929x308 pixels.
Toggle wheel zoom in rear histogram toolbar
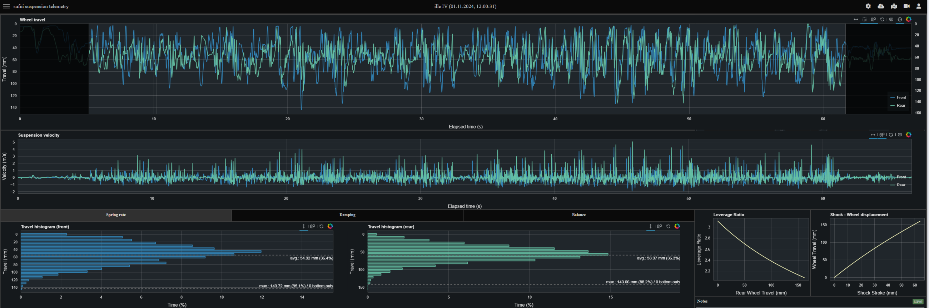pyautogui.click(x=660, y=226)
